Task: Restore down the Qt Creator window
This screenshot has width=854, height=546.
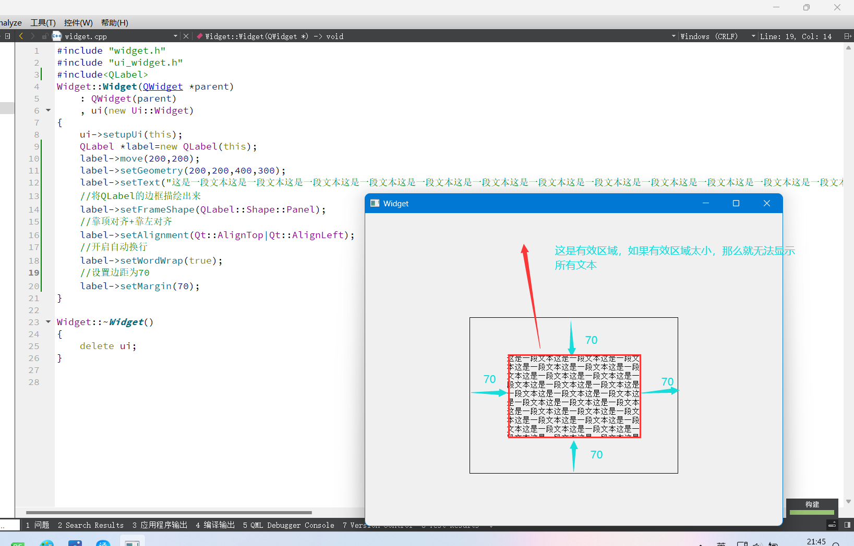Action: 807,7
